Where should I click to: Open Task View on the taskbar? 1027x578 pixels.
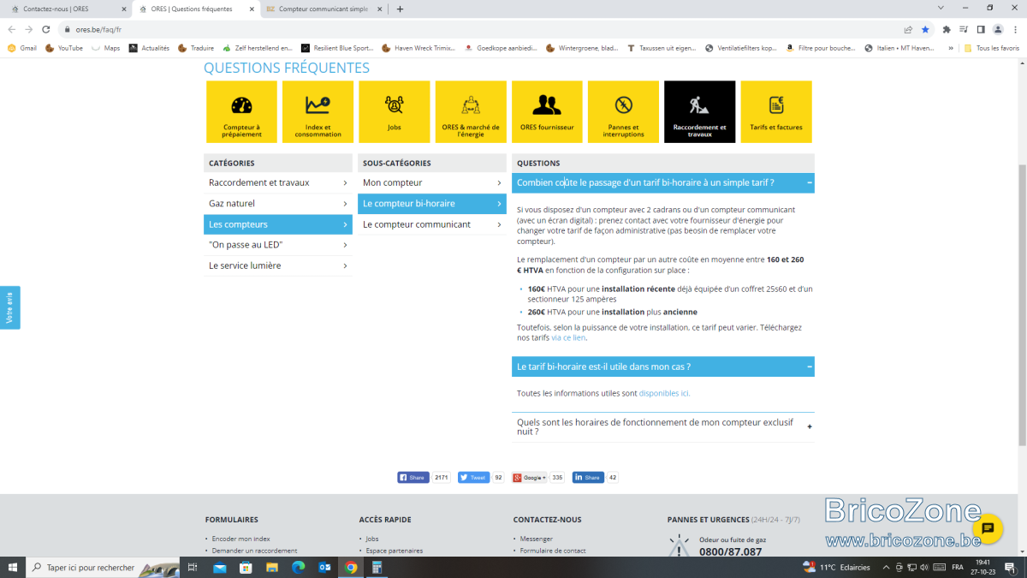[x=193, y=567]
